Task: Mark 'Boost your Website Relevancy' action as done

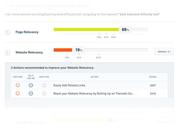Action: pos(18,93)
